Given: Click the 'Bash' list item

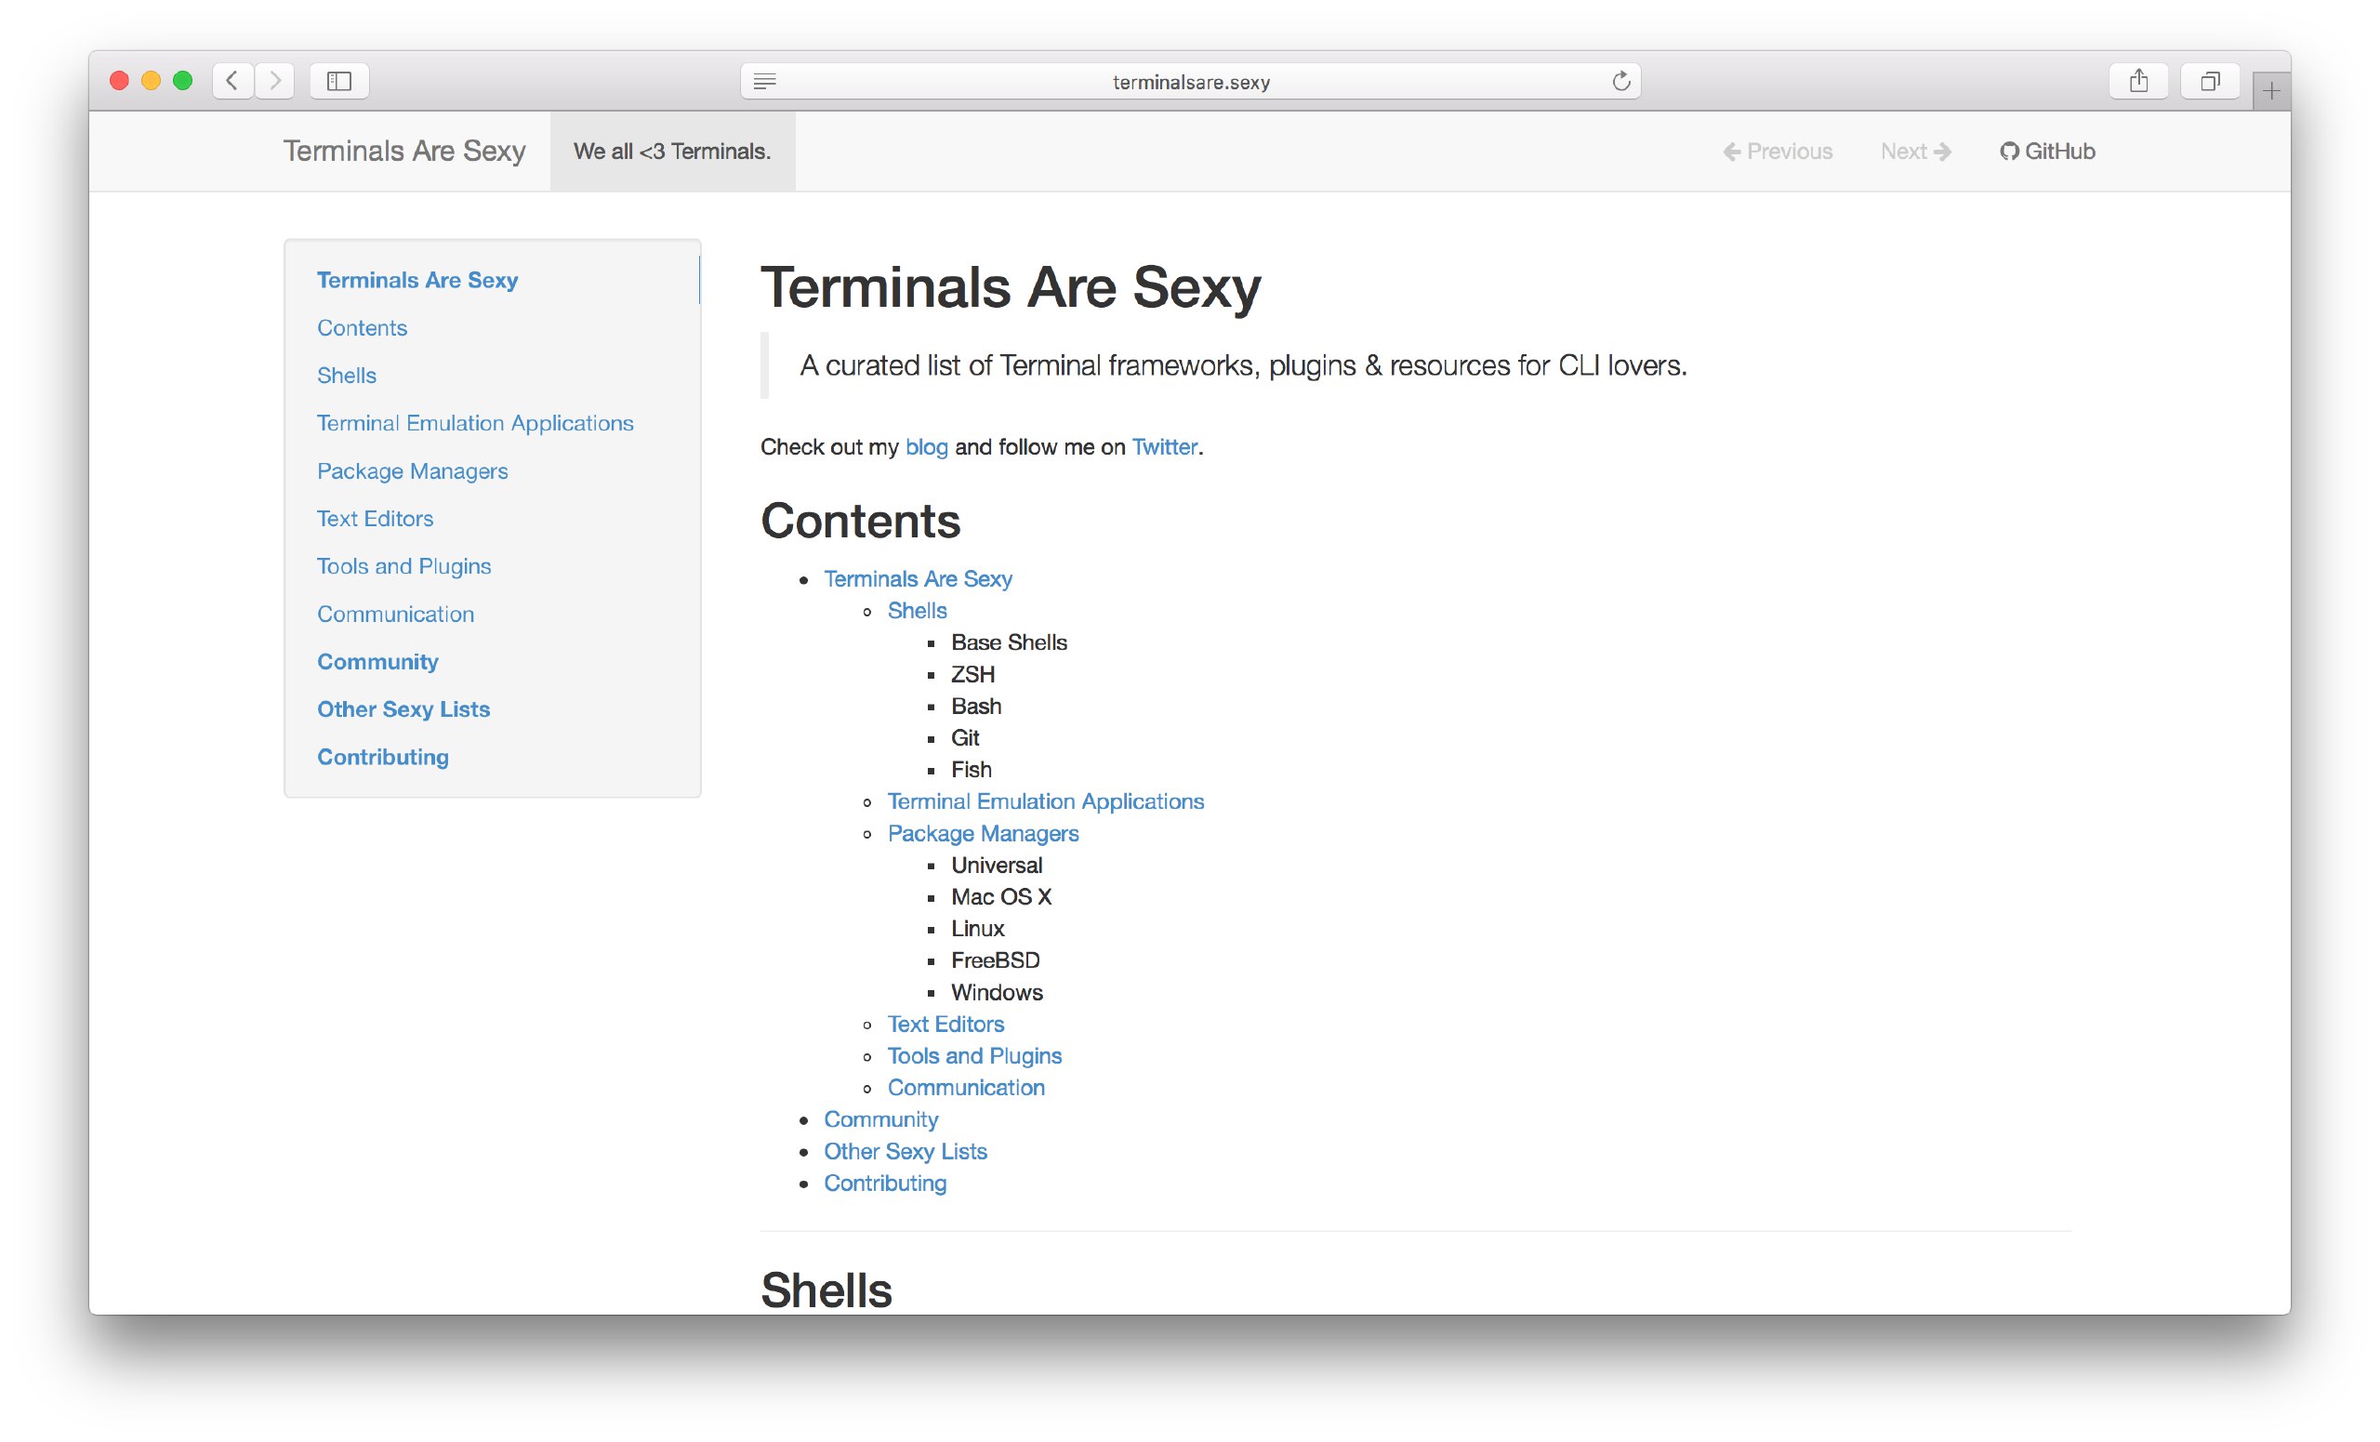Looking at the screenshot, I should (x=975, y=706).
